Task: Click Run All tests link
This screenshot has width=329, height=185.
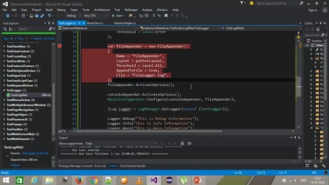Action: (x=8, y=39)
